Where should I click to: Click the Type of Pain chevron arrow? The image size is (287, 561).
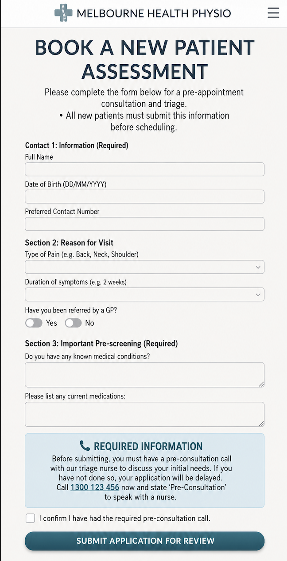[258, 267]
